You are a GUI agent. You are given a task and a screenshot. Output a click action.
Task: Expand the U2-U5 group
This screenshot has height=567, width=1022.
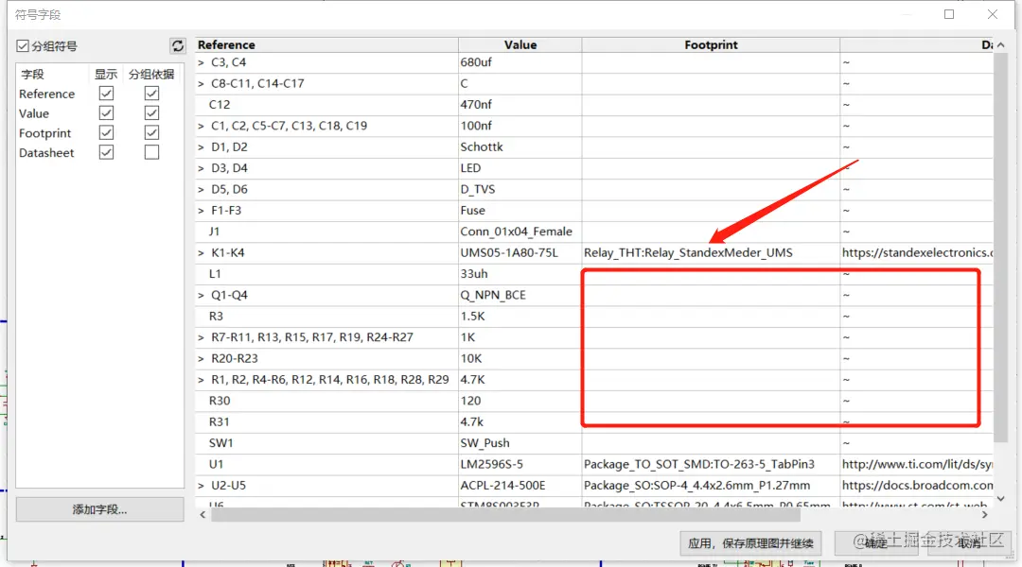pos(201,486)
